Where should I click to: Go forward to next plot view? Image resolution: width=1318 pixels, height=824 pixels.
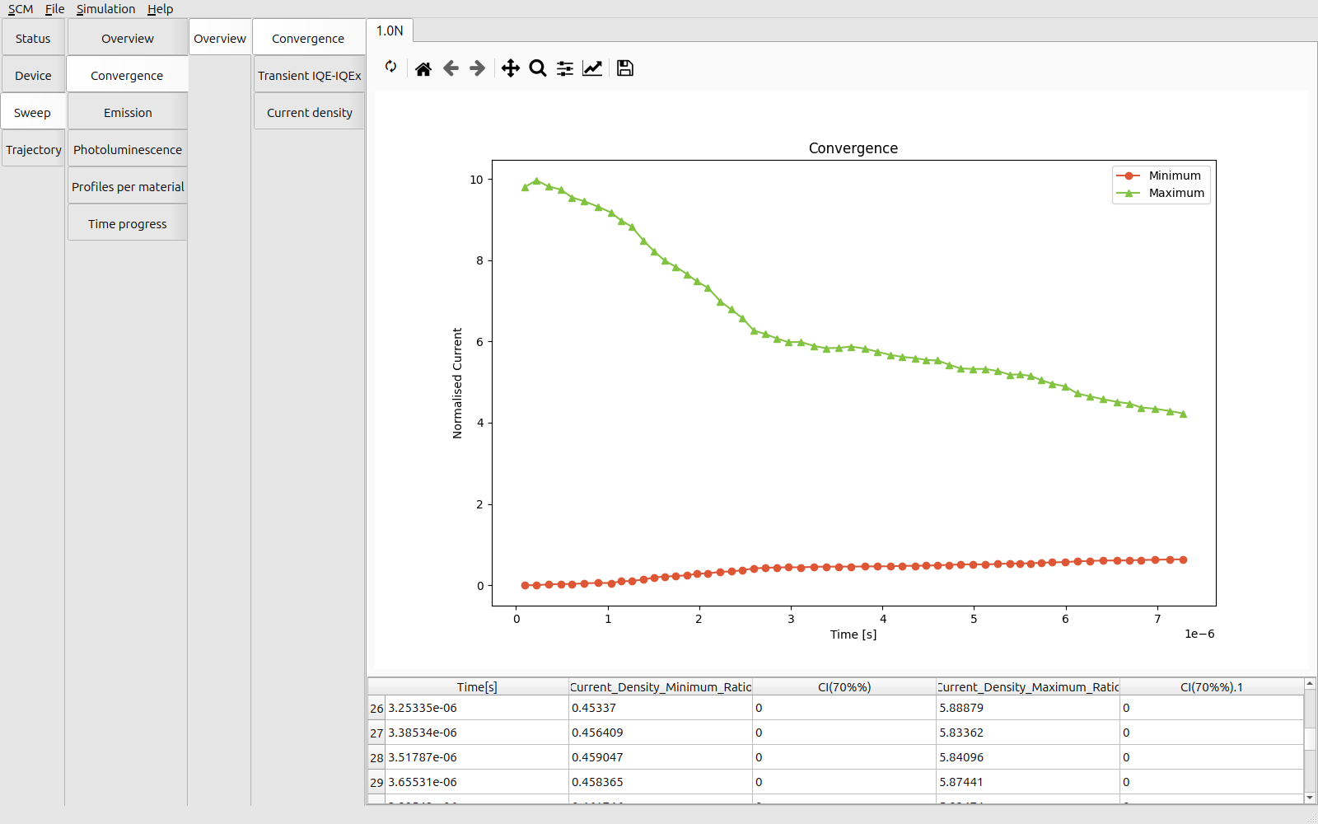click(x=478, y=68)
